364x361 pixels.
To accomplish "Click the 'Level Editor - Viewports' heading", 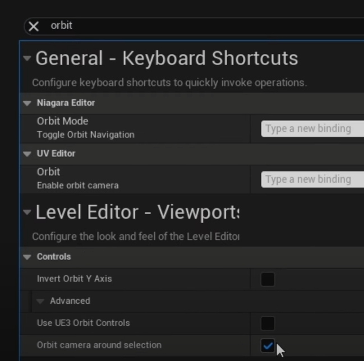I will [137, 212].
